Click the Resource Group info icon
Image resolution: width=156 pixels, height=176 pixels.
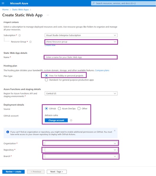coord(30,42)
